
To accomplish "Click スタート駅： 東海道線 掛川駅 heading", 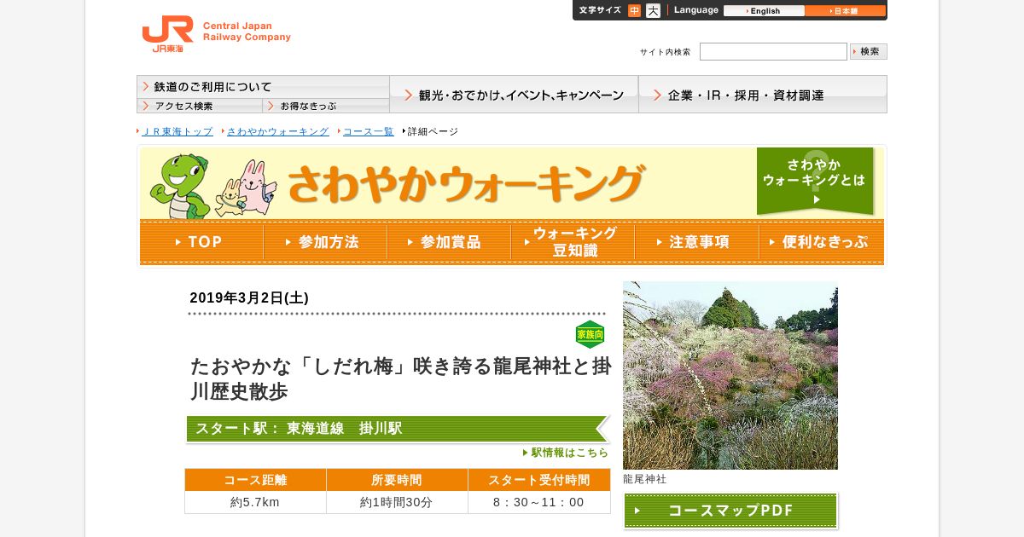I will [x=398, y=429].
